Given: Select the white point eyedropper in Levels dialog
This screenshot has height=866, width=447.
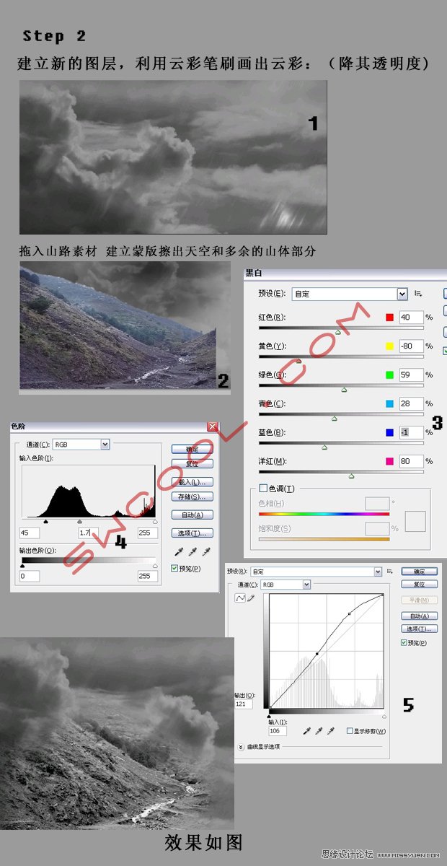Looking at the screenshot, I should coord(206,552).
